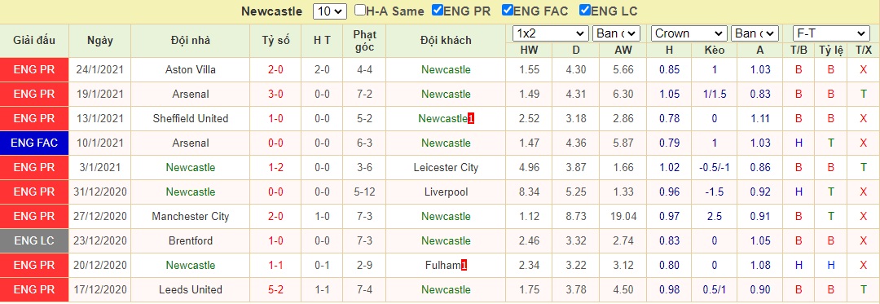Uncheck the ENG PR filter checkbox
880x304 pixels.
[x=438, y=10]
